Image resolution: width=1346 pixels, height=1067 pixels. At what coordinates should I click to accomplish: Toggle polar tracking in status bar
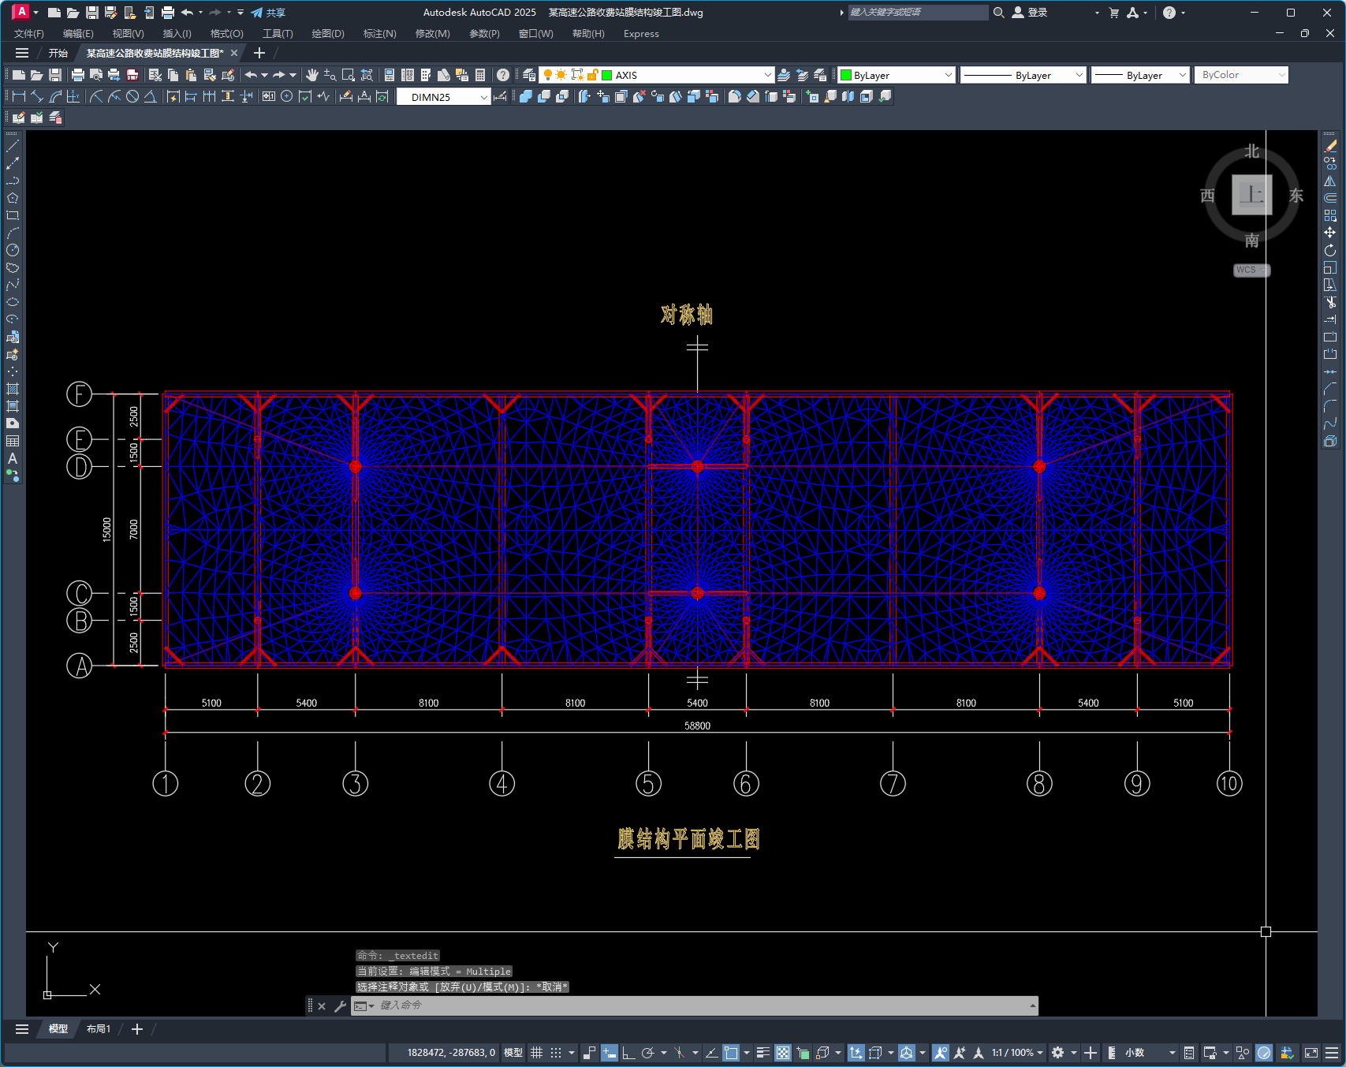coord(648,1053)
